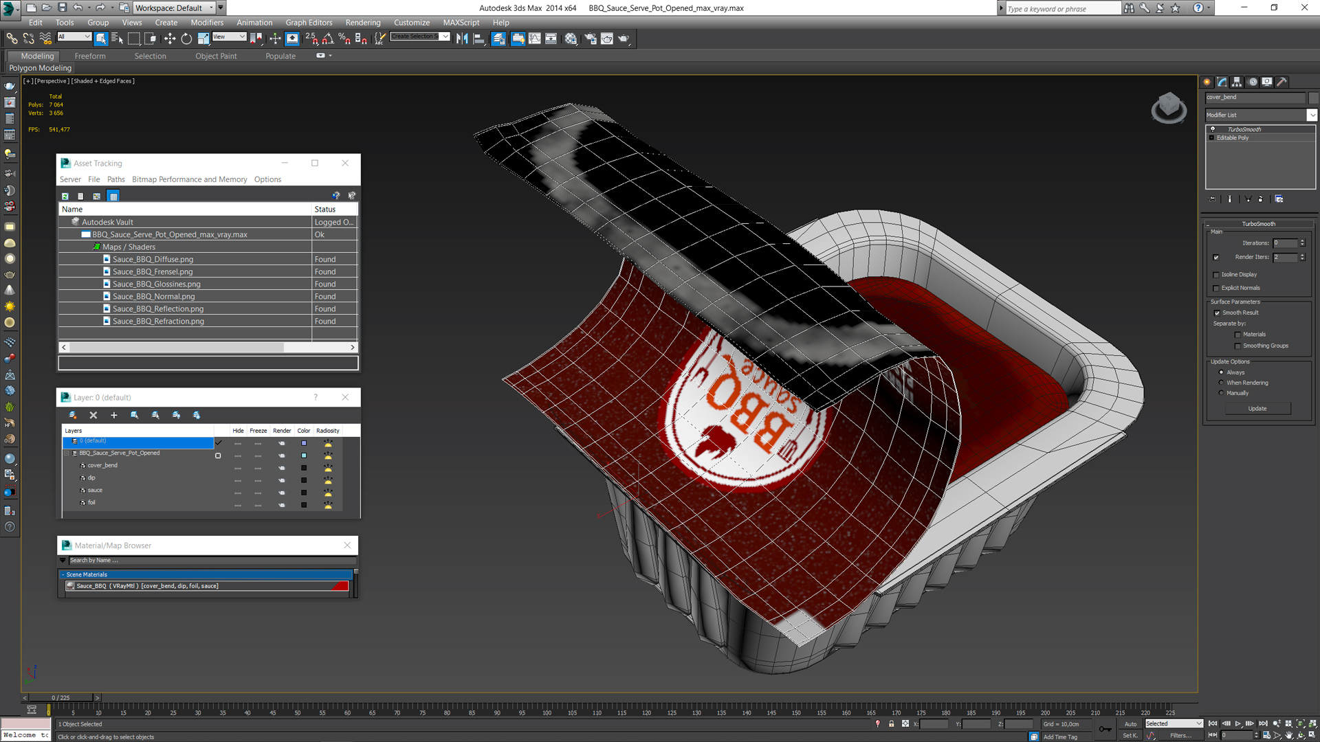
Task: Click BBQ_Sauce_Serve_Pot_Opened layer color swatch
Action: (x=304, y=456)
